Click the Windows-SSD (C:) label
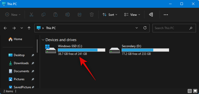Image resolution: width=199 pixels, height=94 pixels. tap(70, 46)
